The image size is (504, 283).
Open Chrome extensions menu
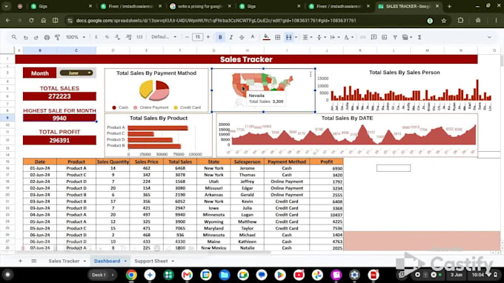click(460, 21)
